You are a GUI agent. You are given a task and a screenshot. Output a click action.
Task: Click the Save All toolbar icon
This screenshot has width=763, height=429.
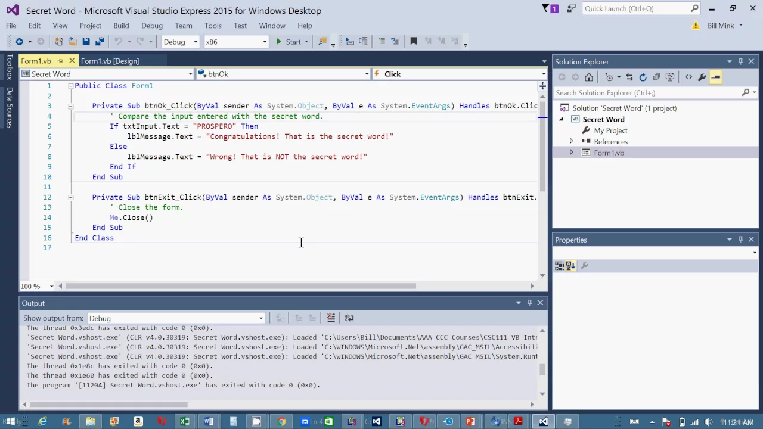pos(100,42)
